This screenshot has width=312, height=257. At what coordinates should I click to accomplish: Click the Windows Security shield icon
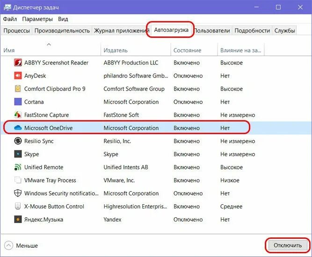click(18, 193)
